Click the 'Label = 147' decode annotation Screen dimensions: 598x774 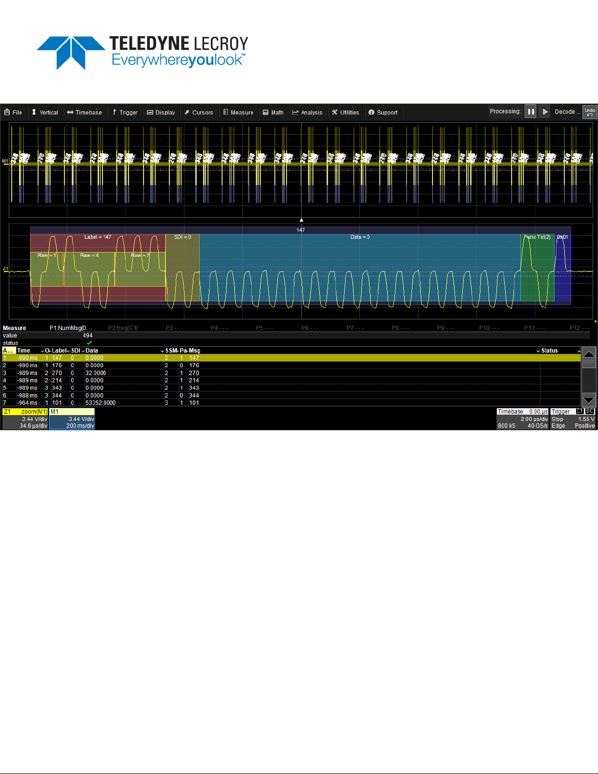click(98, 237)
